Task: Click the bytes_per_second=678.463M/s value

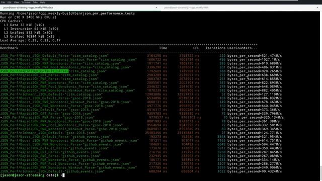Action: click(255, 102)
